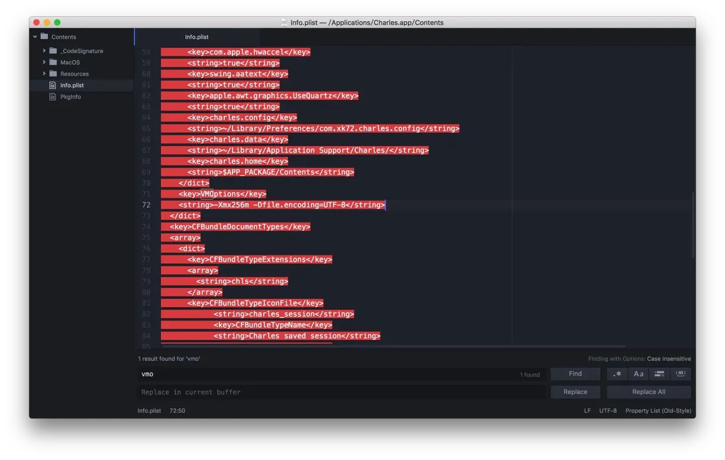Click CFBundleTypeName key on line 83
Screen dimensions: 725x460
click(x=270, y=325)
